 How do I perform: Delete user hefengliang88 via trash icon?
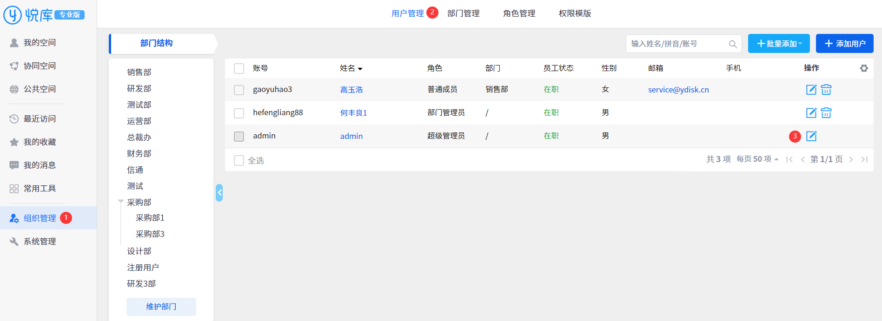pos(826,113)
